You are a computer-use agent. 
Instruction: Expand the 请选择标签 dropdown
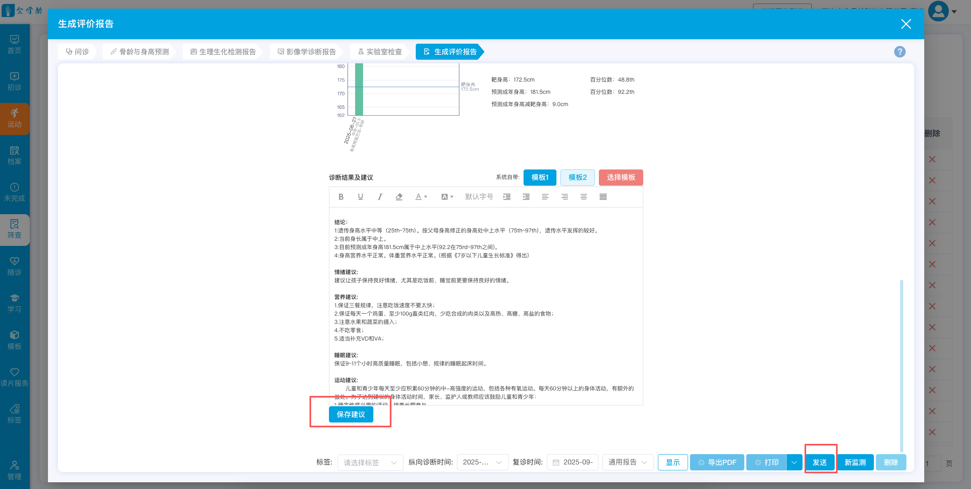tap(370, 462)
